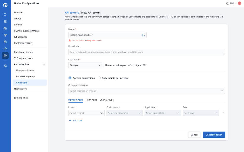
Task: Select Specific permissions radio button
Action: coord(70,78)
